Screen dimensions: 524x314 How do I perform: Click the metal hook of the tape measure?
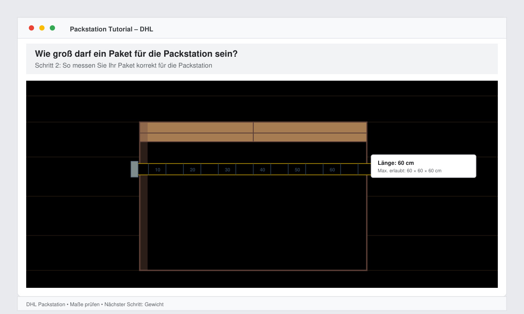(134, 169)
